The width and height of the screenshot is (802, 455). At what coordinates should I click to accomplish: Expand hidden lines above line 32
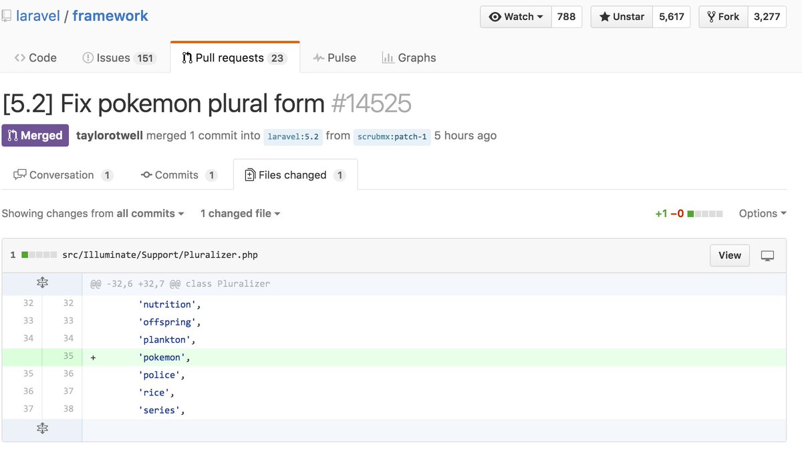(42, 283)
